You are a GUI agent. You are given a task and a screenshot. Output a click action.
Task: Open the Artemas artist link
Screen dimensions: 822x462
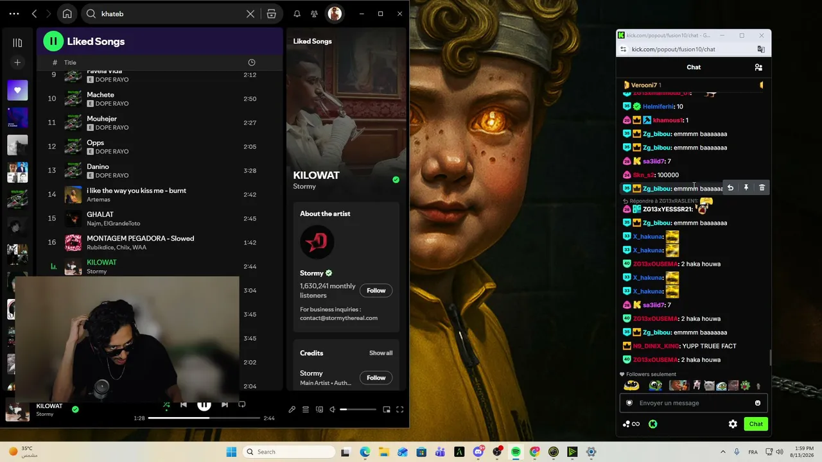pos(98,200)
